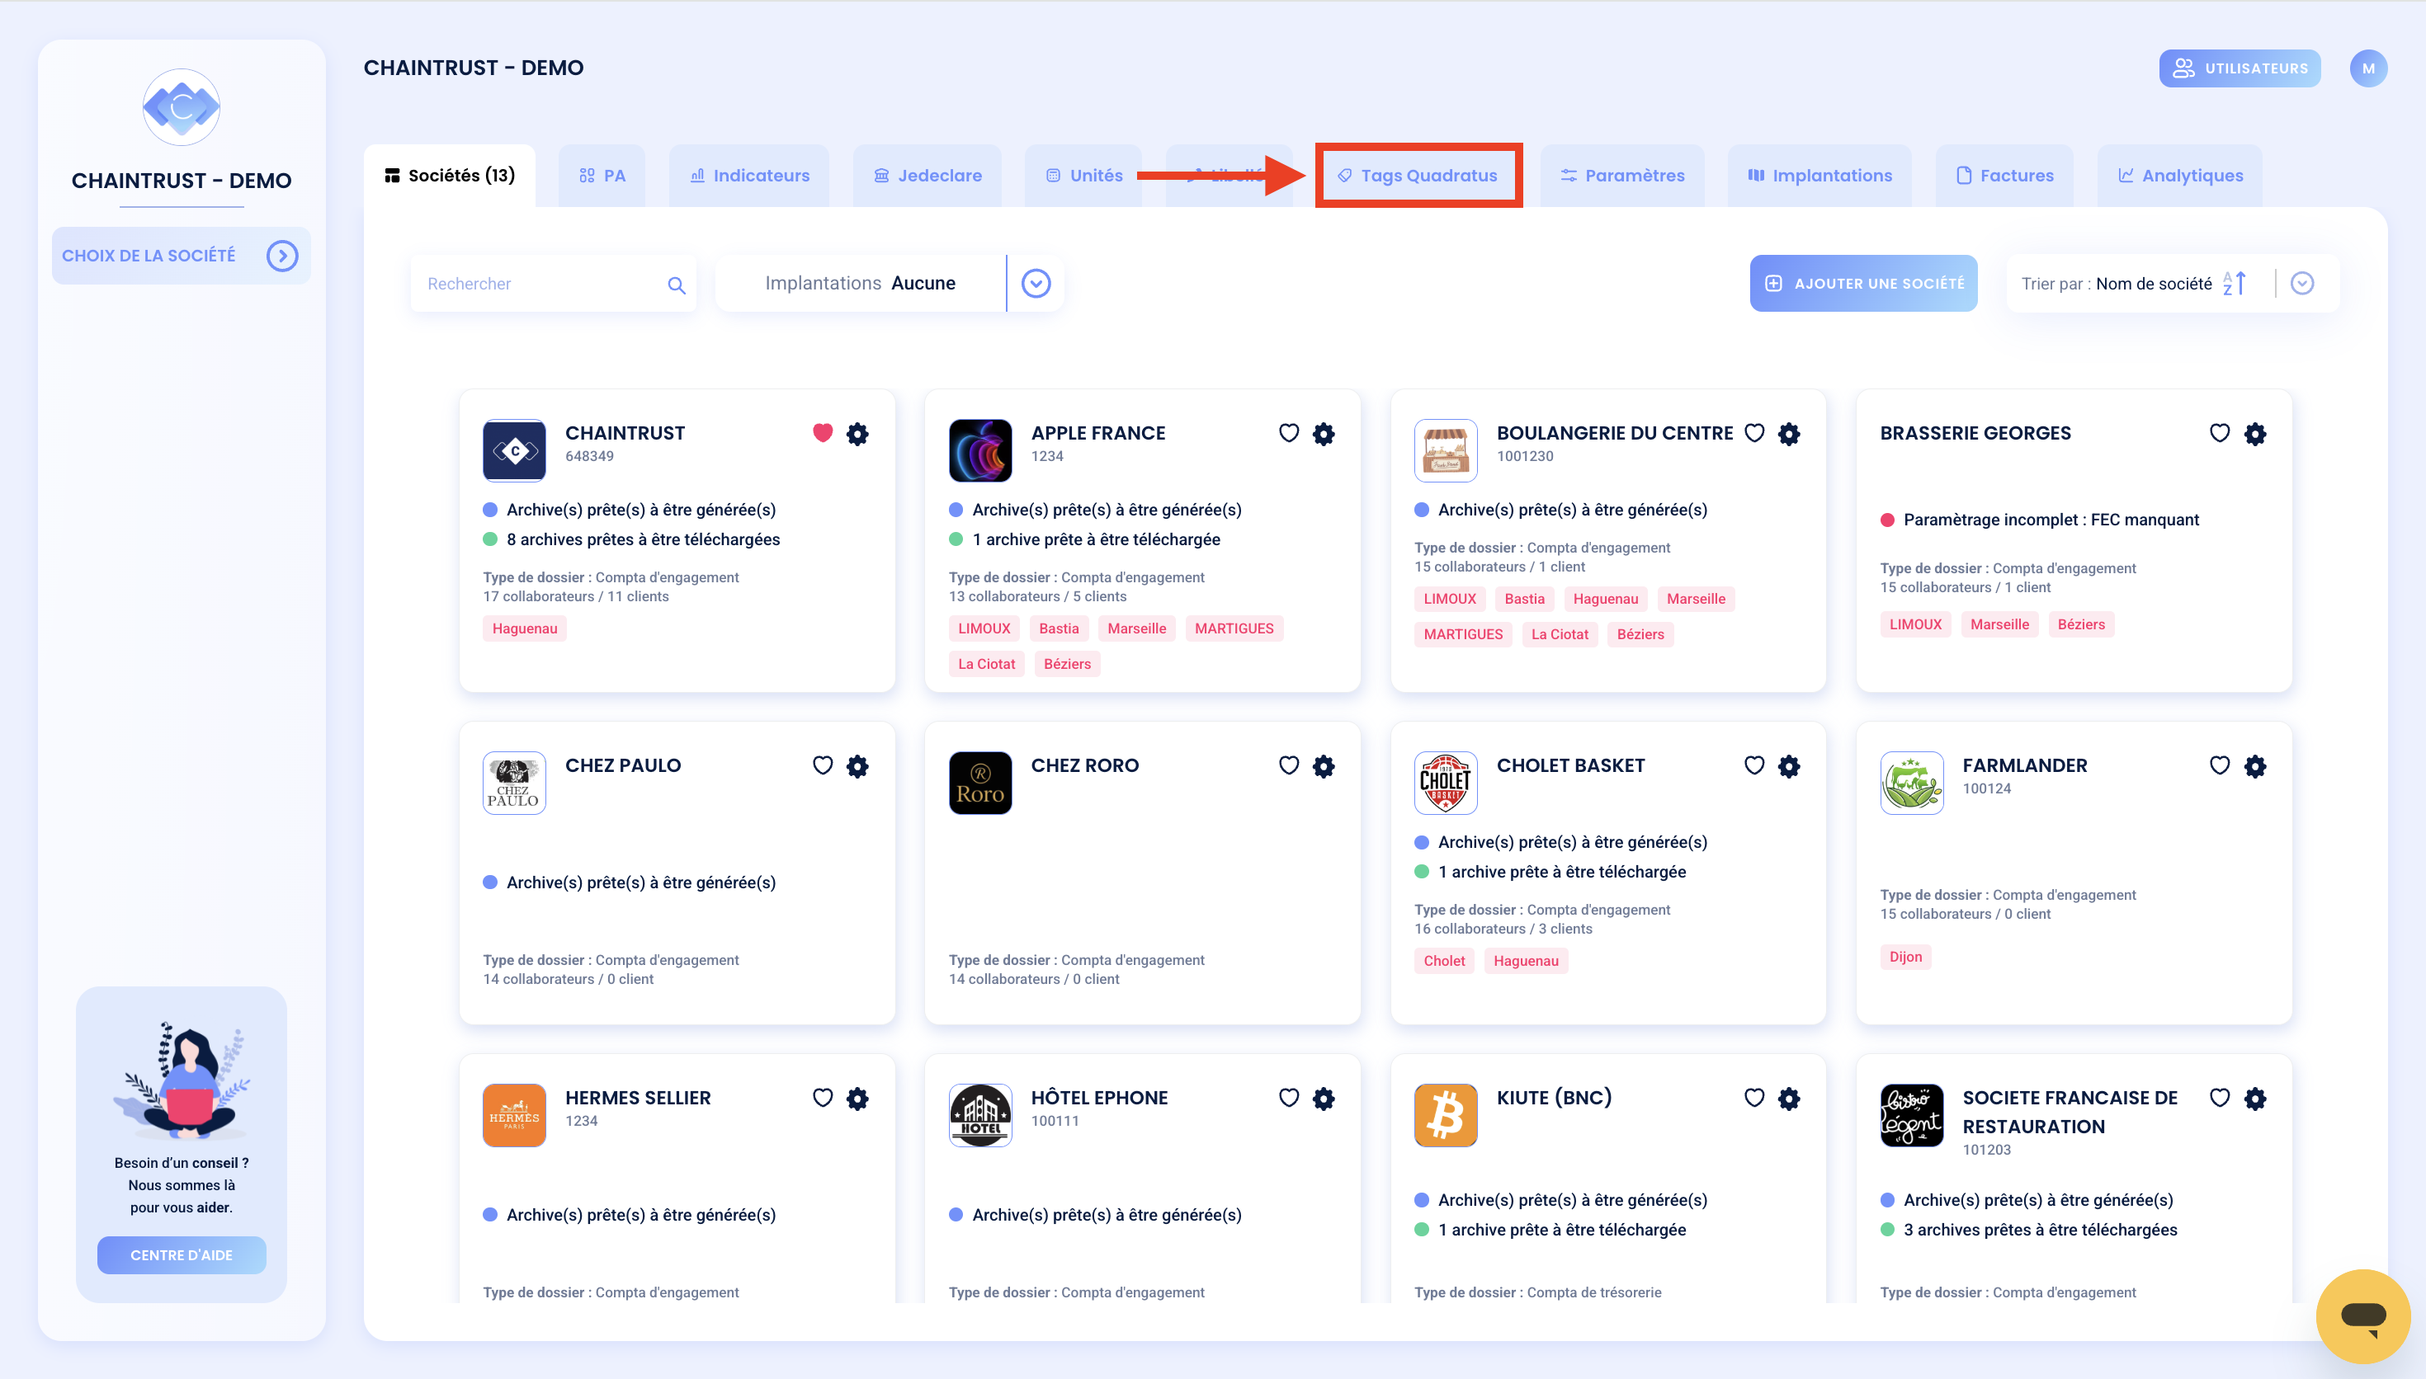Click the Haguenau tag on CHAINTRUST card
The image size is (2426, 1379).
pos(524,628)
